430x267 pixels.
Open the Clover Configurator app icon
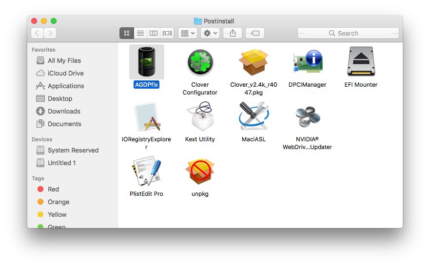coord(200,62)
